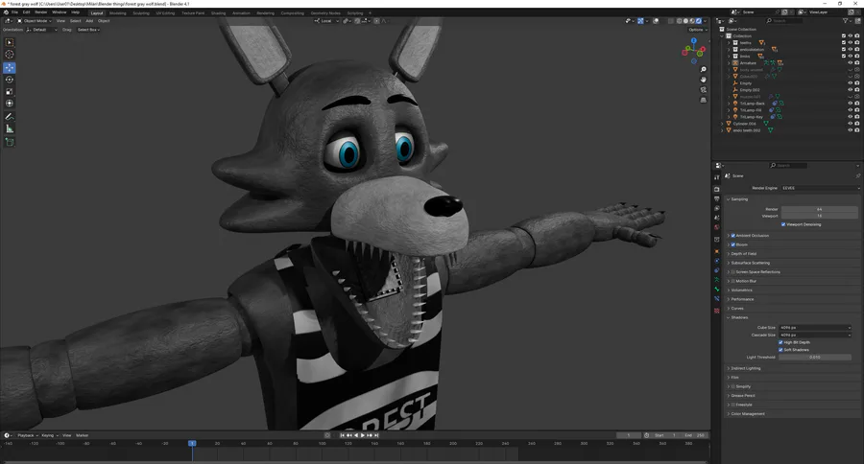The width and height of the screenshot is (864, 464).
Task: Adjust the Viewport samples field
Action: point(820,217)
